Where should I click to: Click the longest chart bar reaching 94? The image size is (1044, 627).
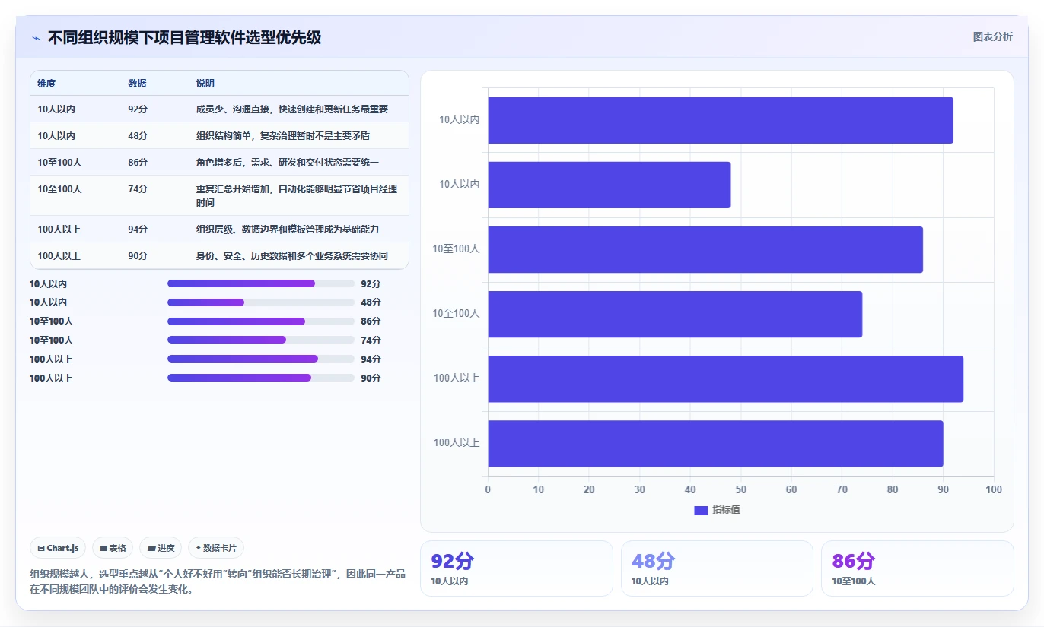726,378
